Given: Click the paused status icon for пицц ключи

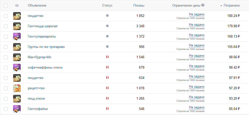Looking at the screenshot, I should tap(107, 98).
